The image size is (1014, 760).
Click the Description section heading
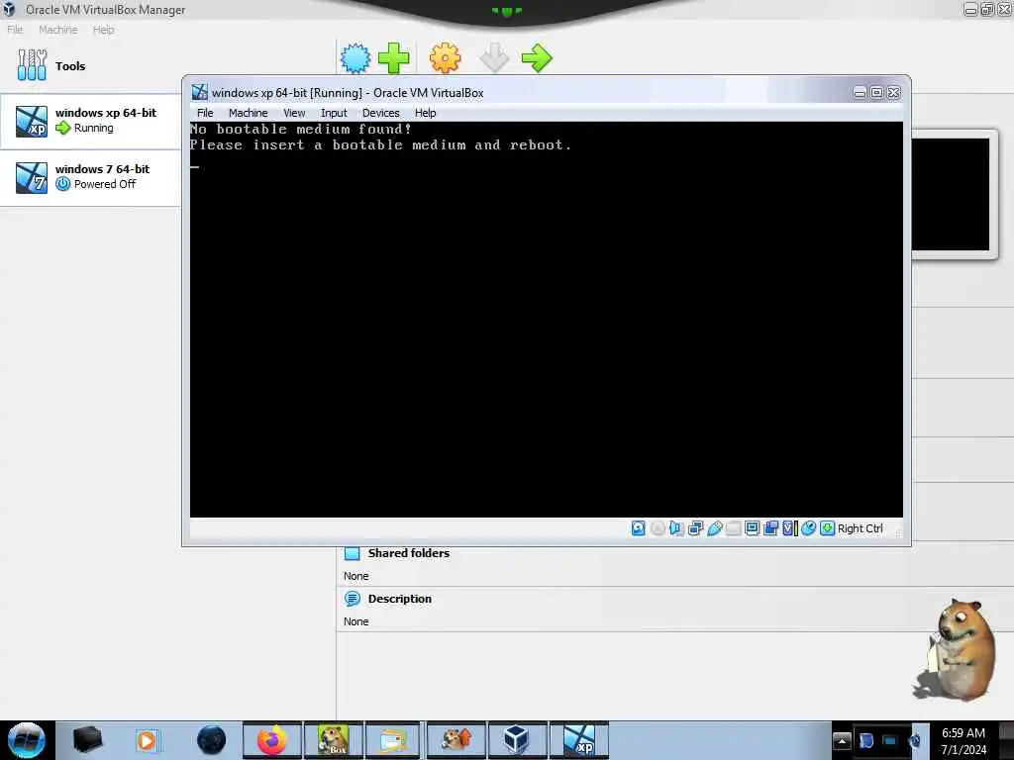400,599
